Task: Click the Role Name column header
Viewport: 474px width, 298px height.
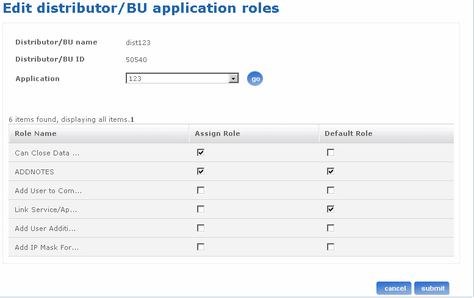Action: click(99, 133)
